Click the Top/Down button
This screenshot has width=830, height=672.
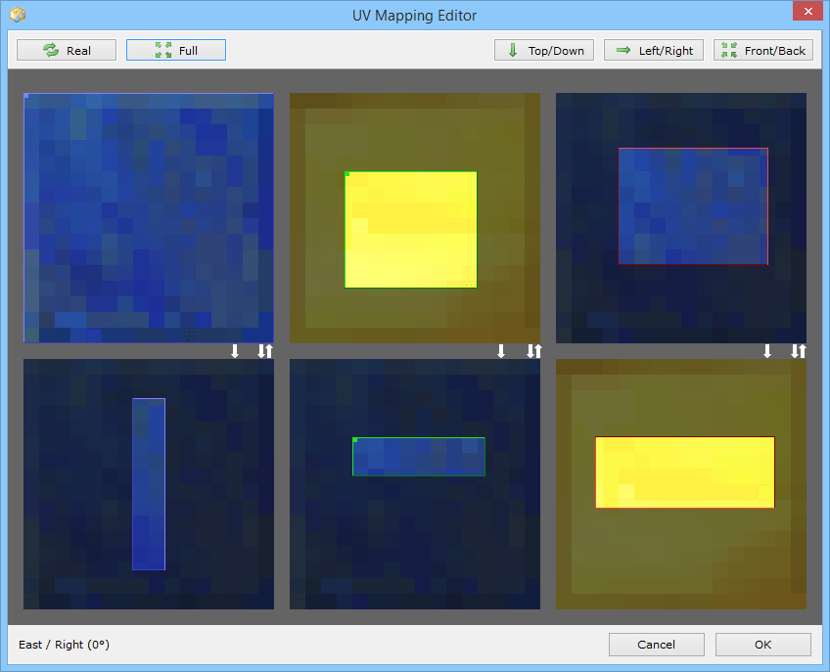[544, 51]
